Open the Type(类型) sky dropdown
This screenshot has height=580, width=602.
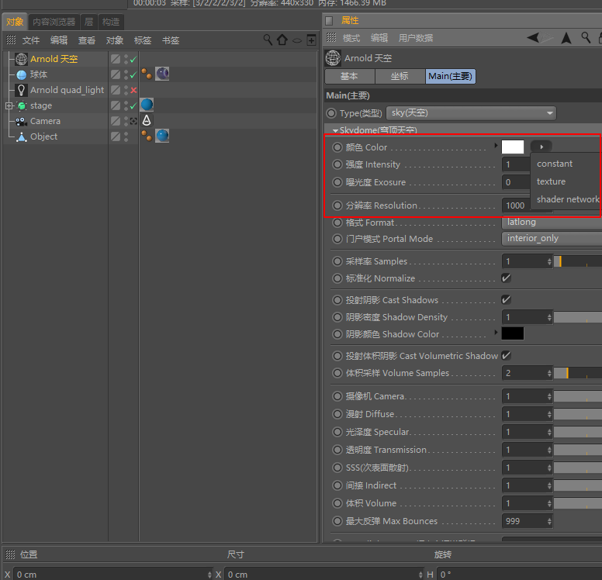point(471,113)
